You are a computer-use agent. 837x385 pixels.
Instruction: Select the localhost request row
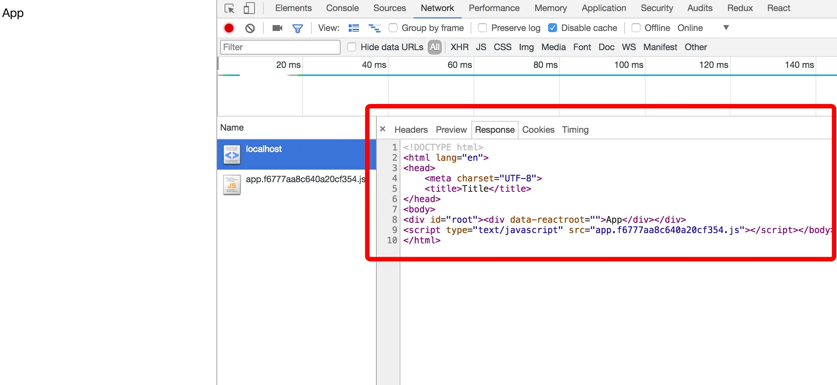297,155
